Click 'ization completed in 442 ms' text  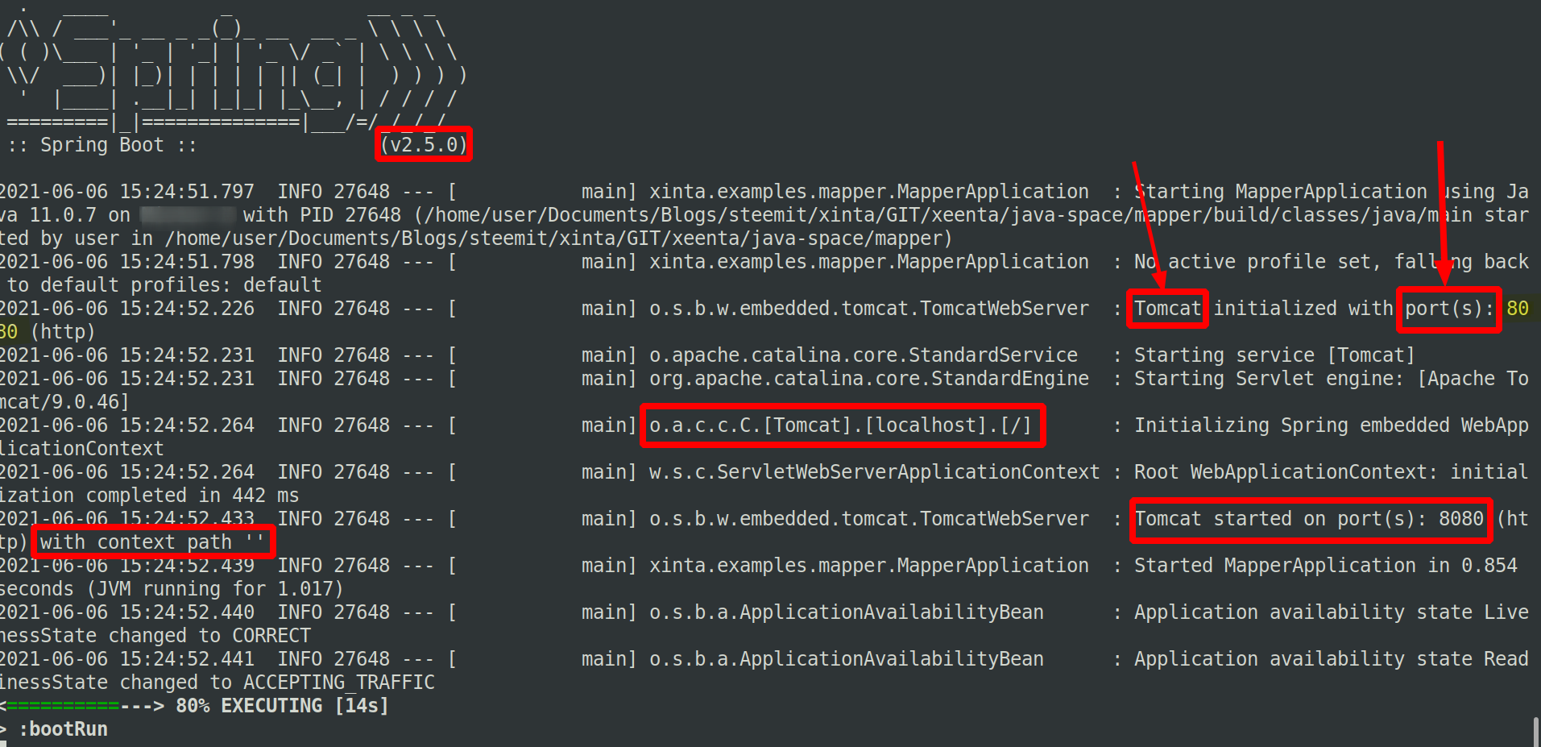149,496
